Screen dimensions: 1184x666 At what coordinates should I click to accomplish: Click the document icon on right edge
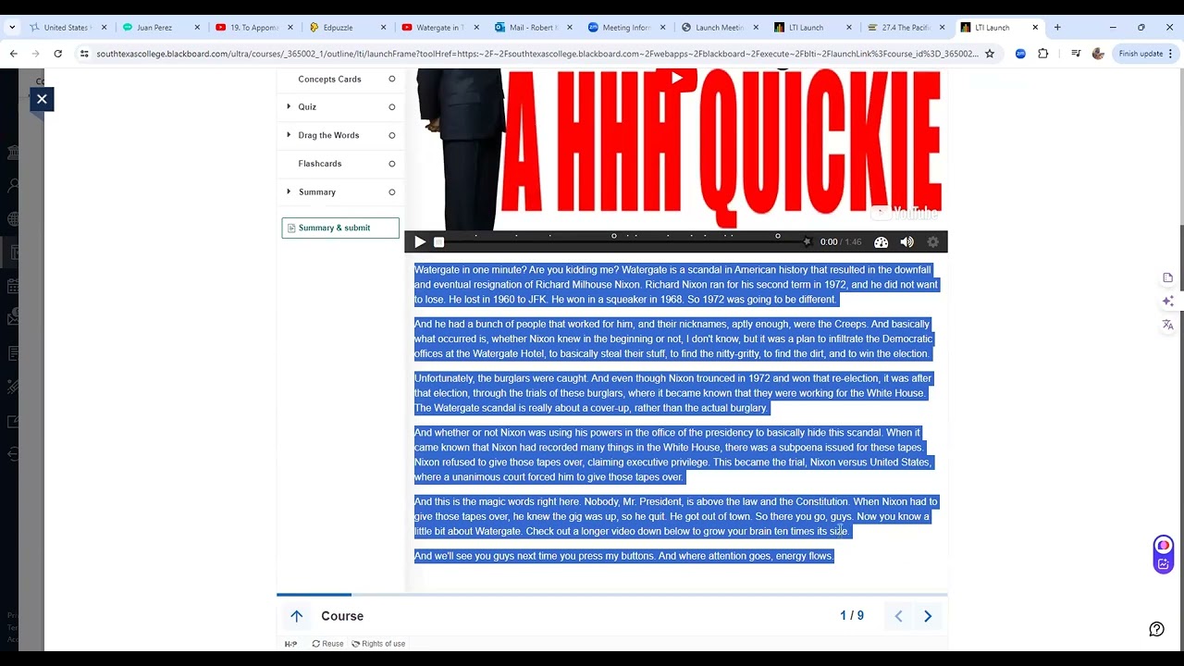(x=1168, y=277)
